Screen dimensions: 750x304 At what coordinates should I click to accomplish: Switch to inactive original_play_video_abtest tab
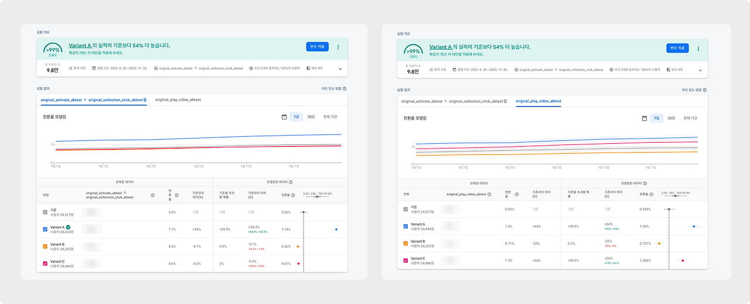[x=178, y=100]
